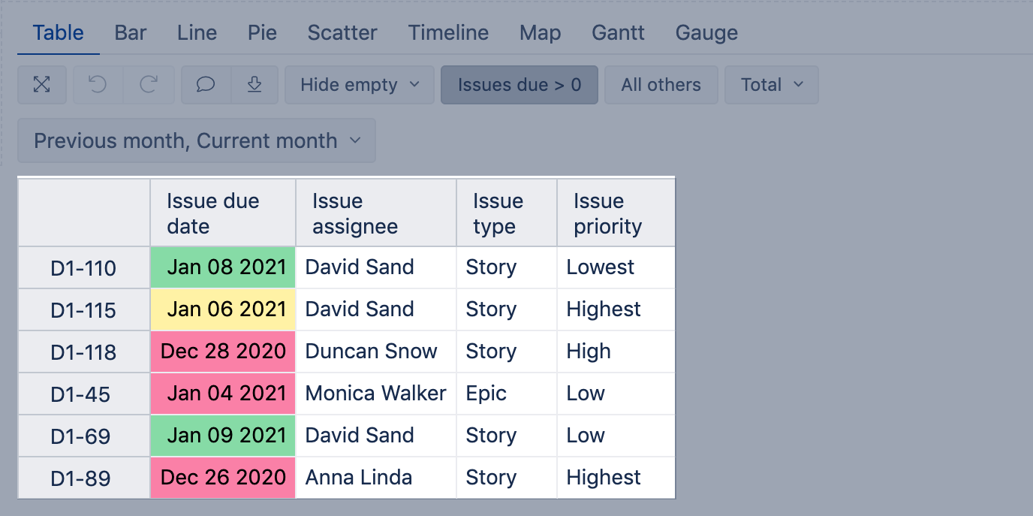Toggle the All others filter button
Screen dimensions: 1033x516
click(x=661, y=85)
